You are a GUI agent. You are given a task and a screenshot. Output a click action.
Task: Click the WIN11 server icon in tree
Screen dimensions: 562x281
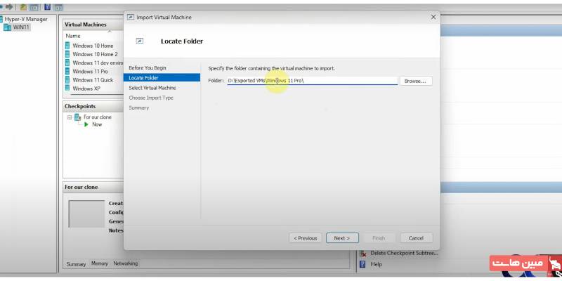pos(7,27)
